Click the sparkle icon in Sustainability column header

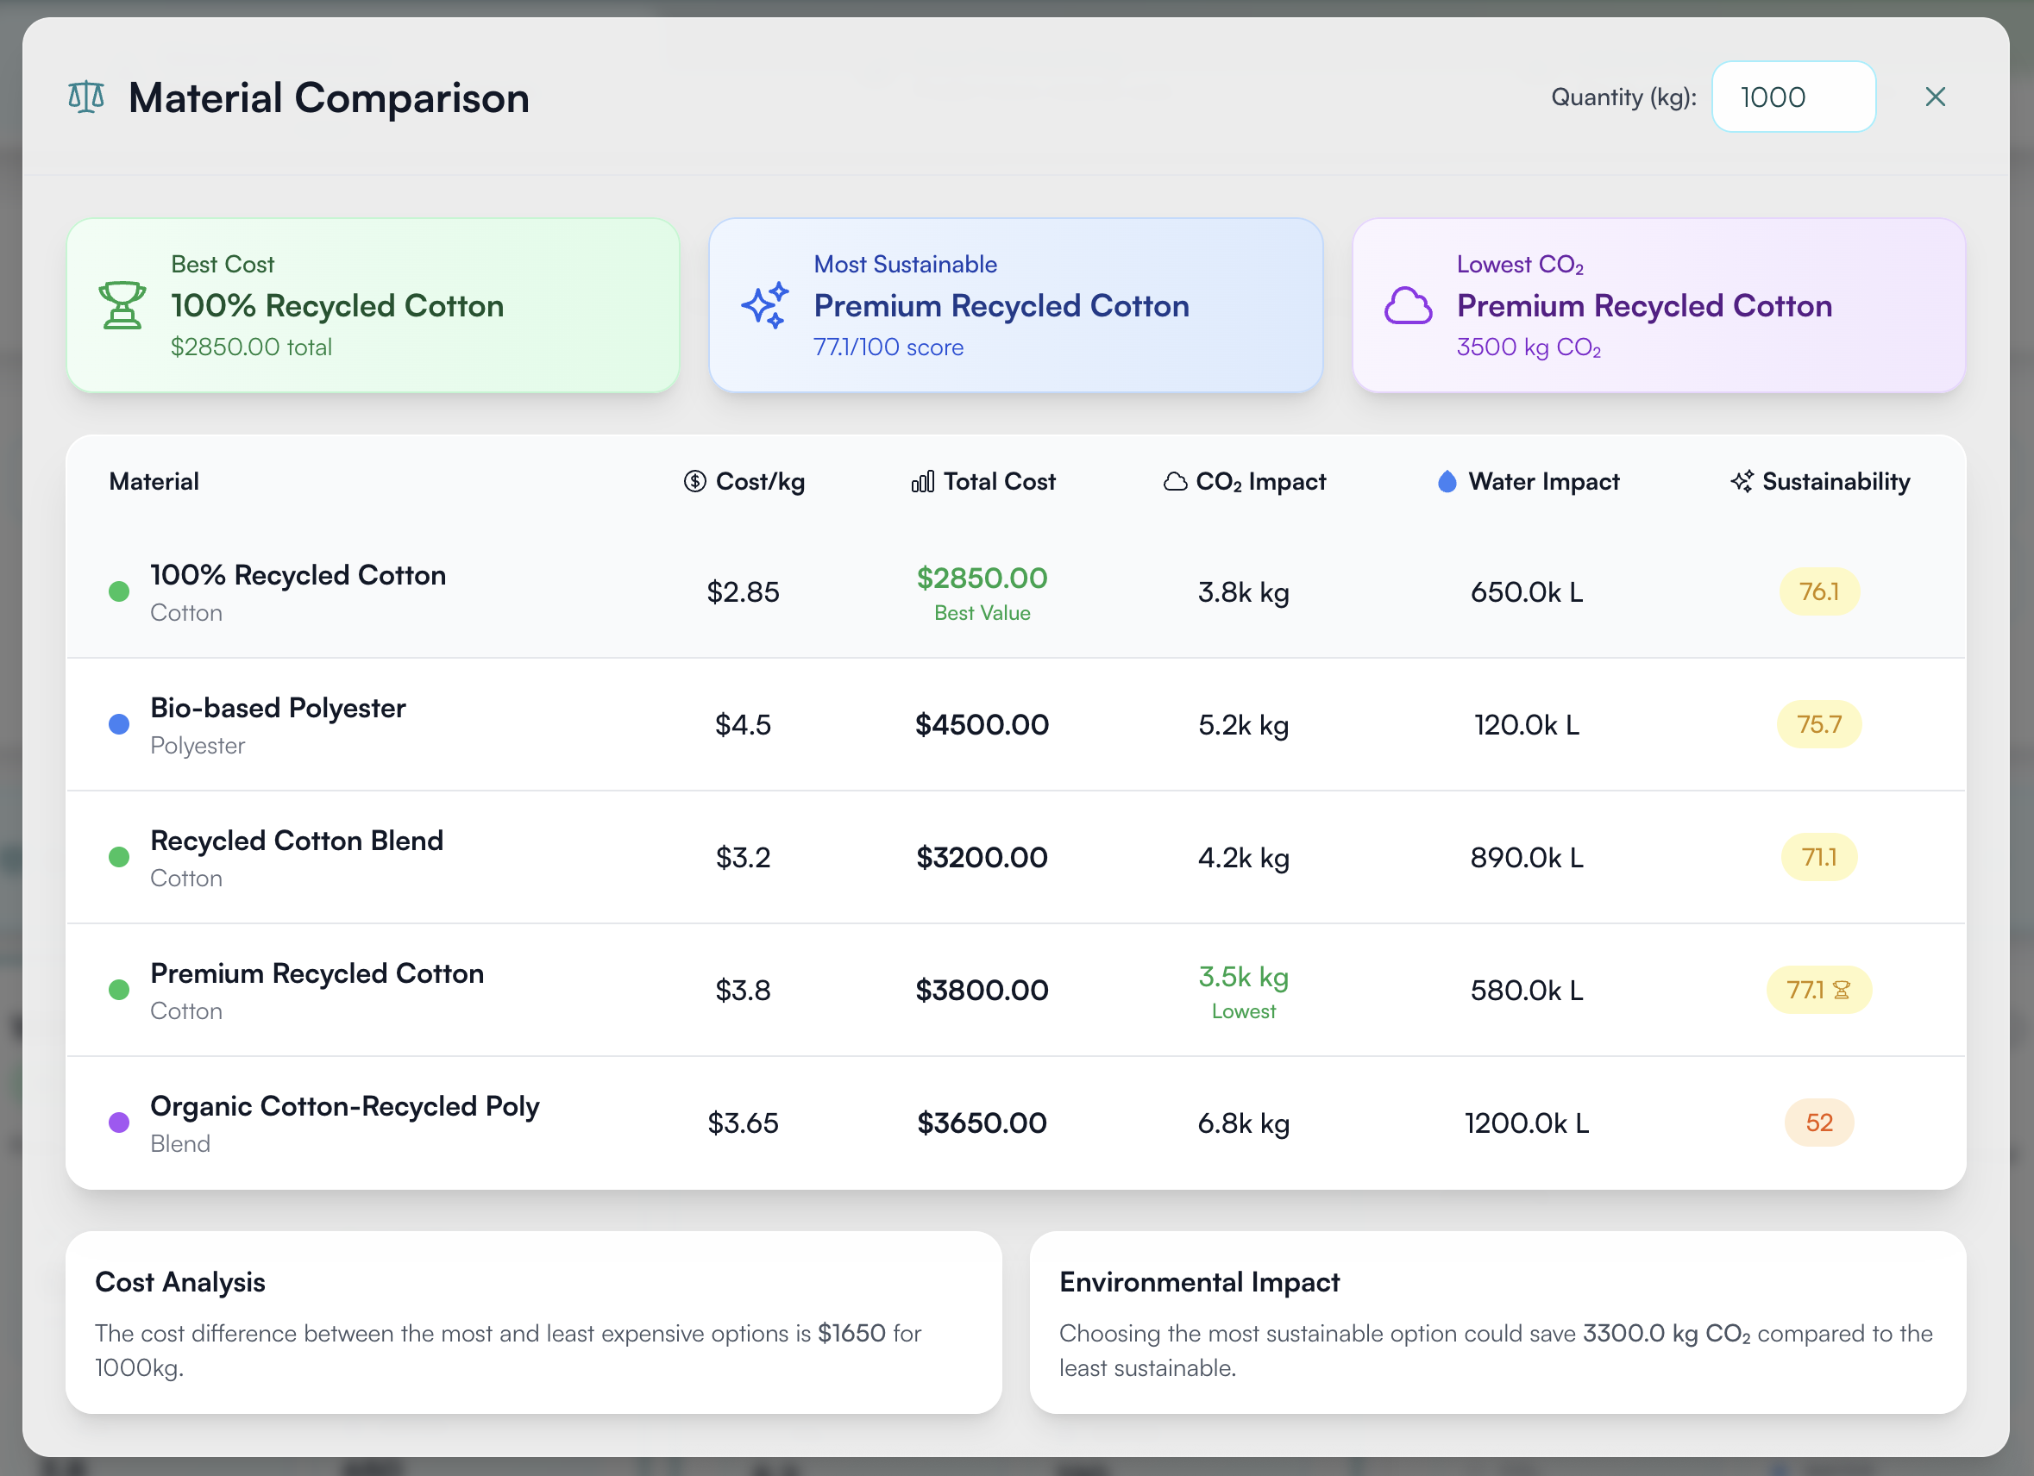click(x=1742, y=481)
